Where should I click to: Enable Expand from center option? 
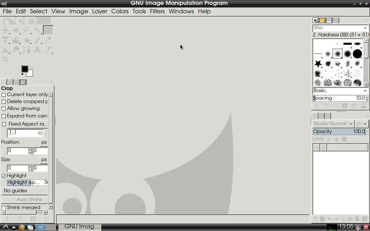4,116
